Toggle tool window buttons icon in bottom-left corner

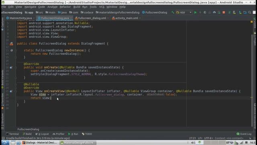(3, 138)
